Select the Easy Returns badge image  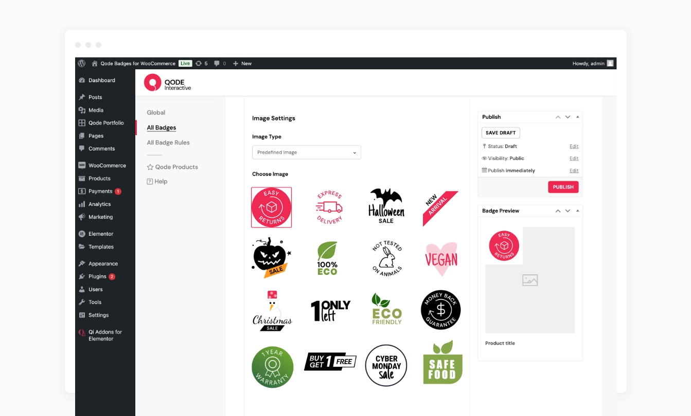(x=271, y=207)
